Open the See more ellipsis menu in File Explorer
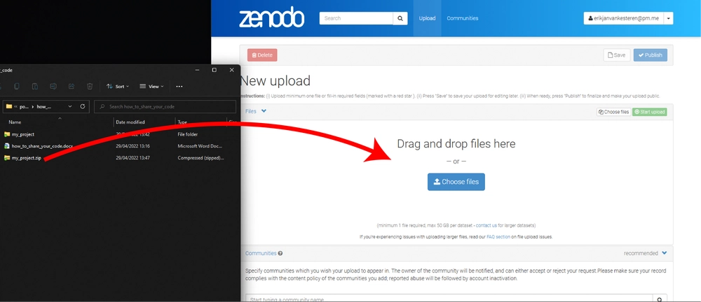Viewport: 701px width, 302px height. click(179, 86)
